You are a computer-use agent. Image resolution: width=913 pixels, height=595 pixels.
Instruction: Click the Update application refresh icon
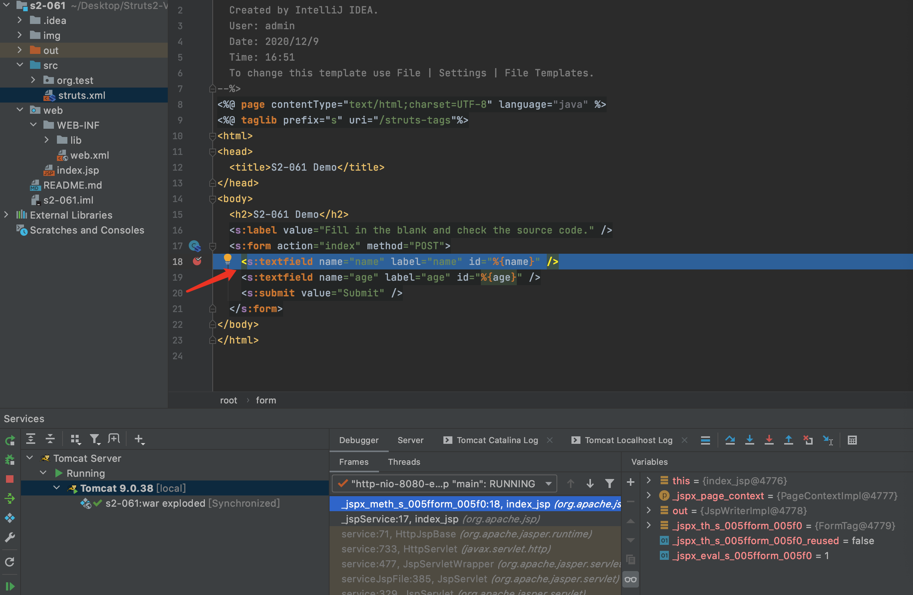[10, 562]
